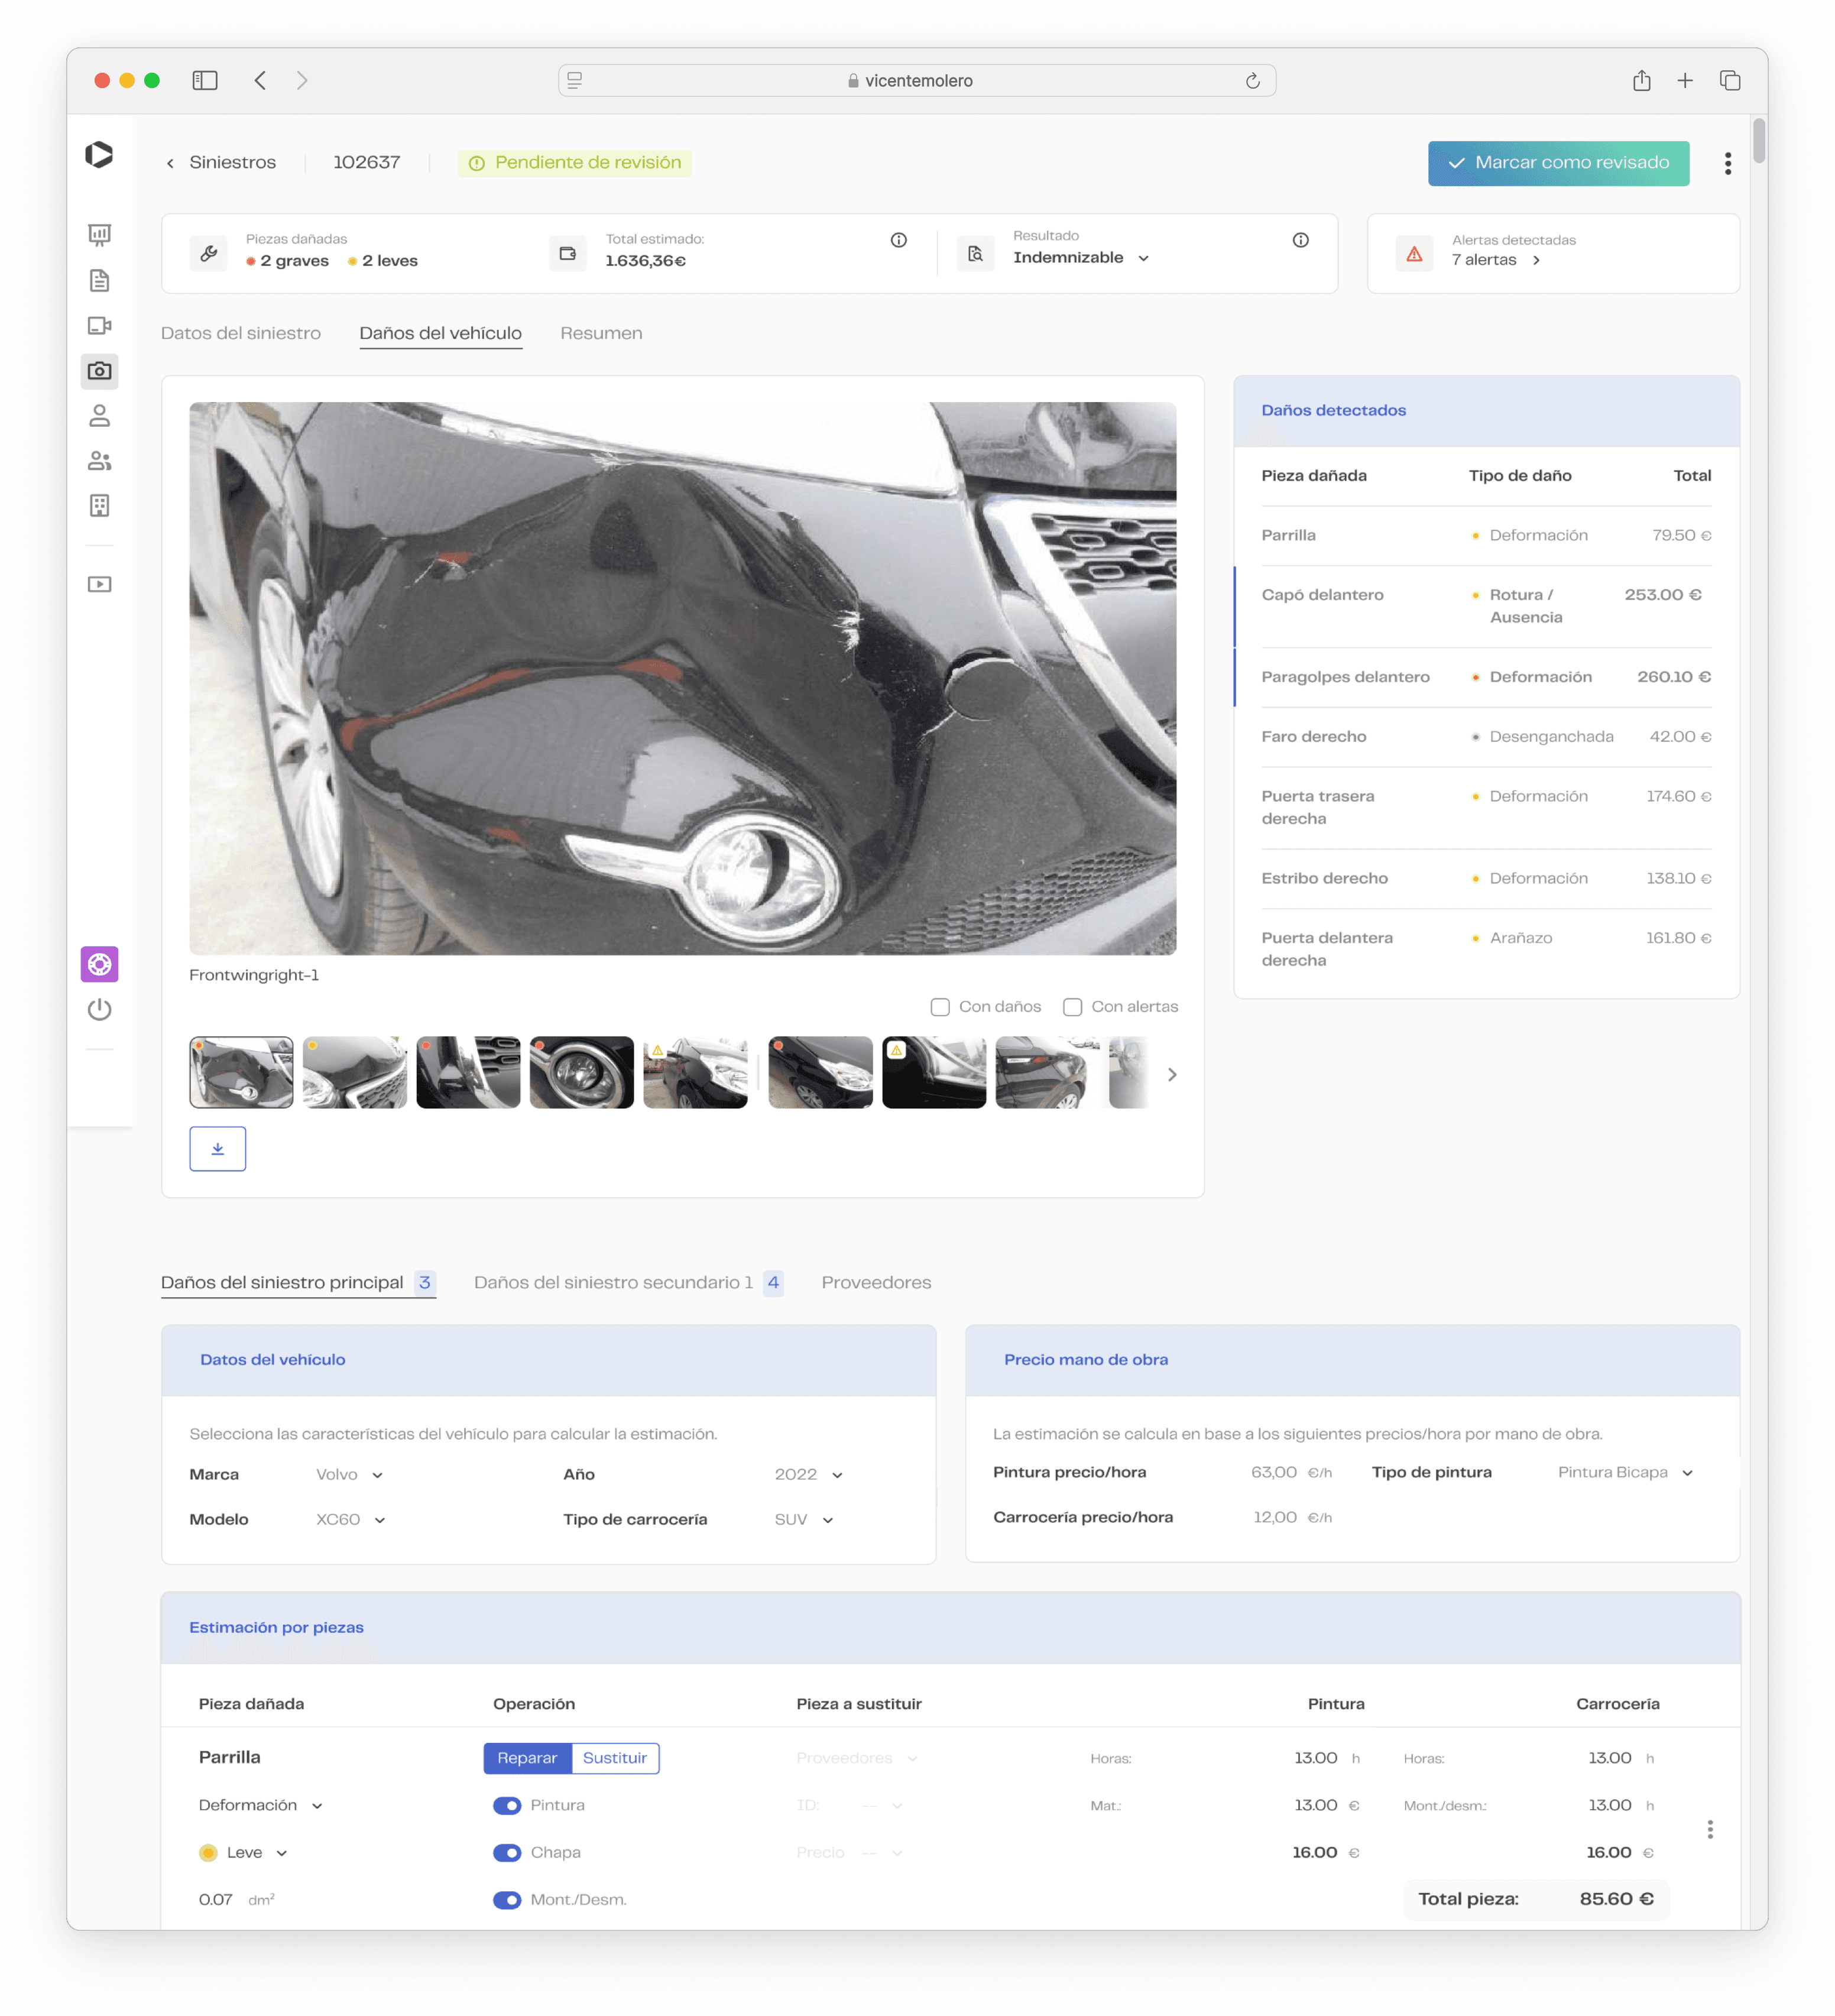Check the Con daños checkbox
The width and height of the screenshot is (1835, 2016).
pos(940,1007)
